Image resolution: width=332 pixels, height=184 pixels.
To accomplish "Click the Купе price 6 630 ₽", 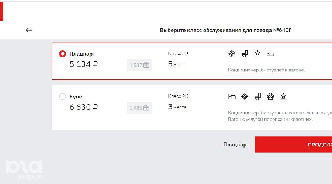I will pos(84,107).
